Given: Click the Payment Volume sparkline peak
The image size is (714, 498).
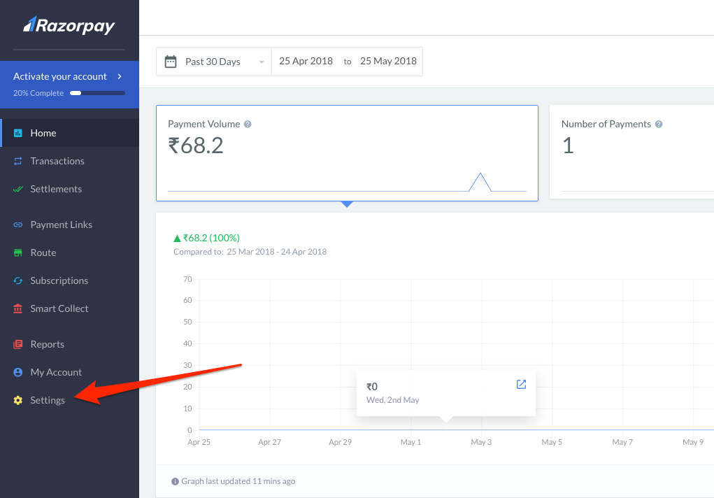Looking at the screenshot, I should point(480,174).
